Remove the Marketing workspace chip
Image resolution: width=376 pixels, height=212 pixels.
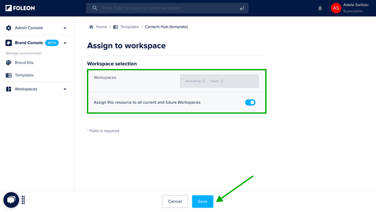click(204, 81)
